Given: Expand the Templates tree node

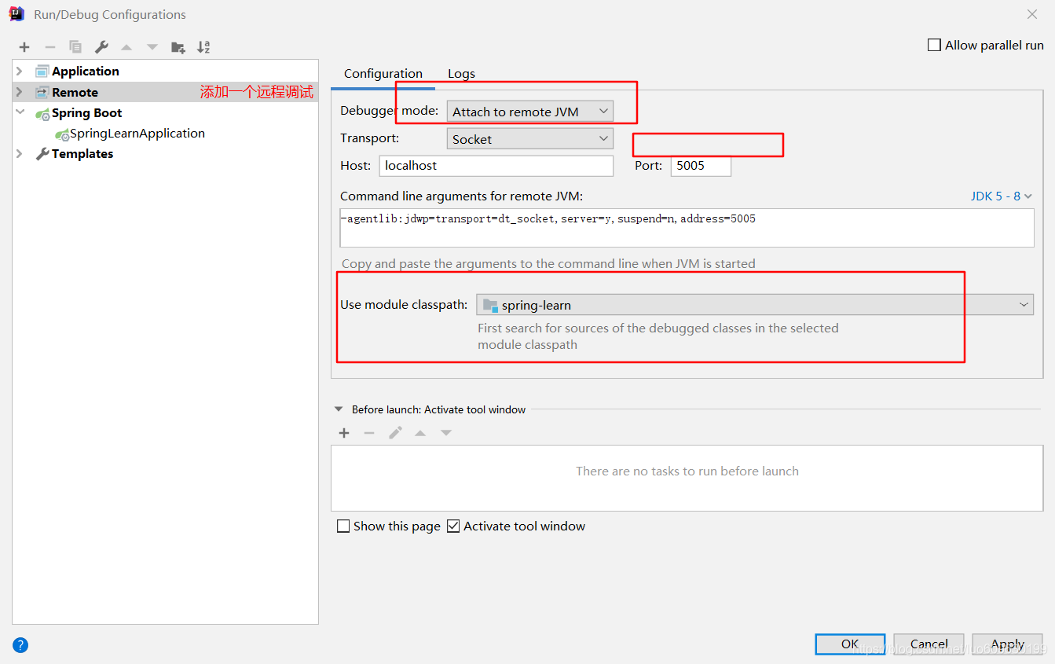Looking at the screenshot, I should tap(20, 154).
